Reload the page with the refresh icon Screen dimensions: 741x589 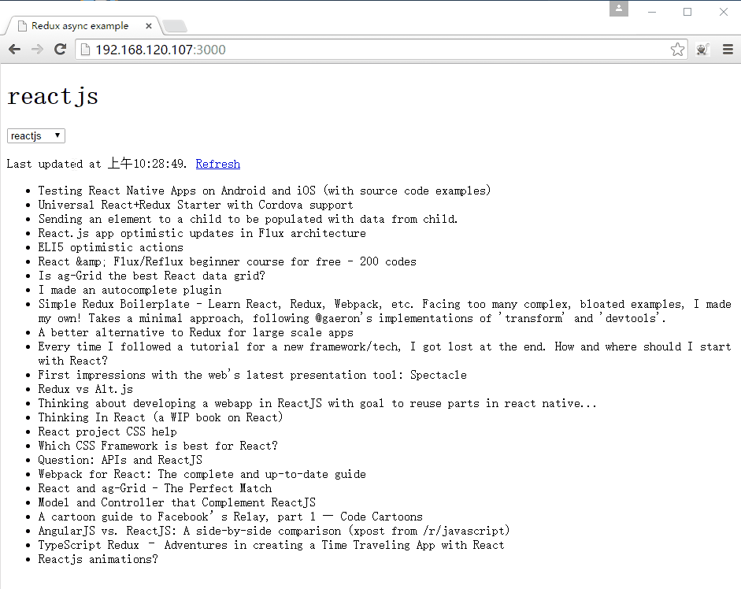click(x=60, y=49)
